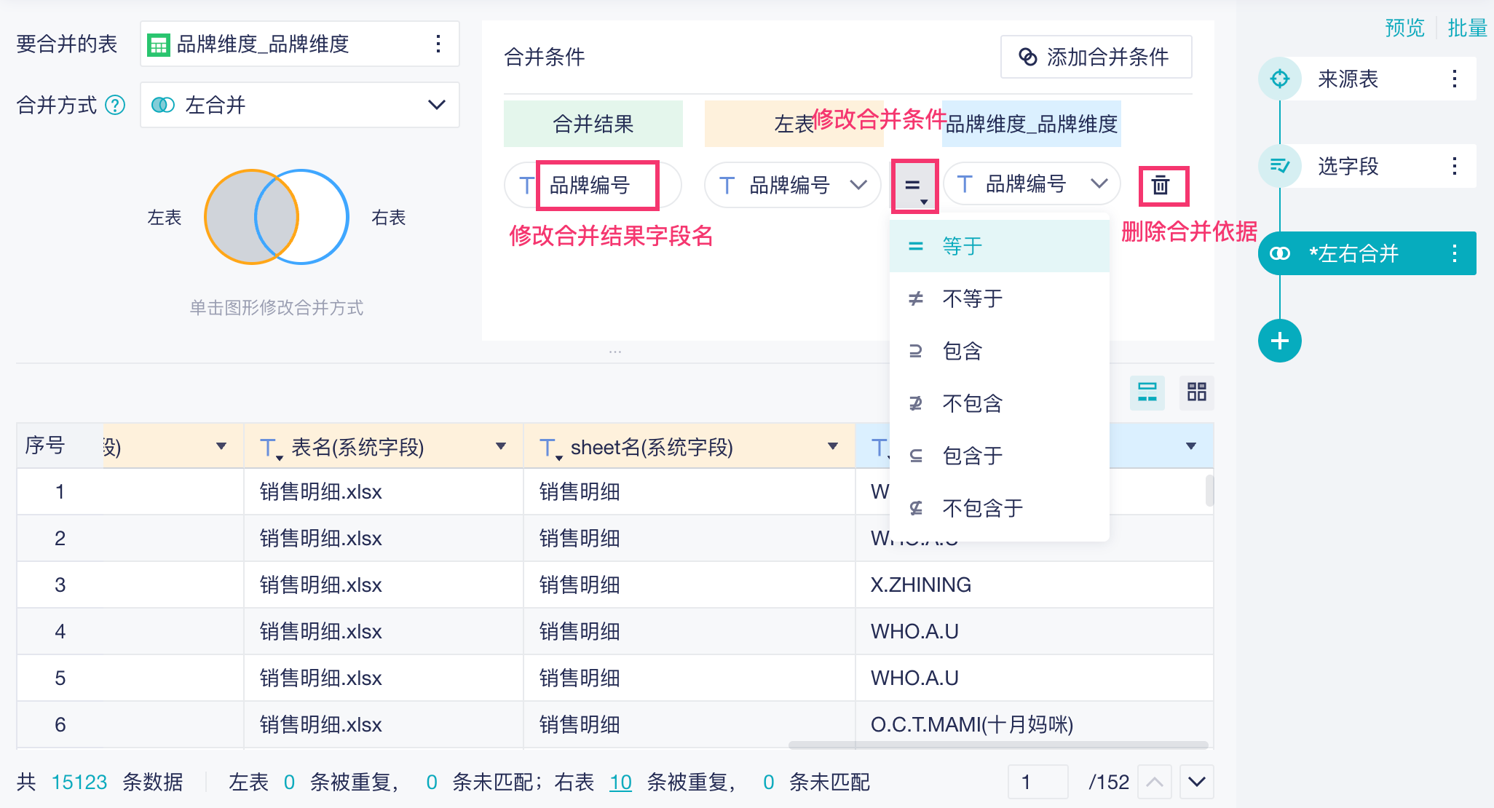Click the 添加合并条件 button
The height and width of the screenshot is (808, 1494).
[x=1096, y=57]
